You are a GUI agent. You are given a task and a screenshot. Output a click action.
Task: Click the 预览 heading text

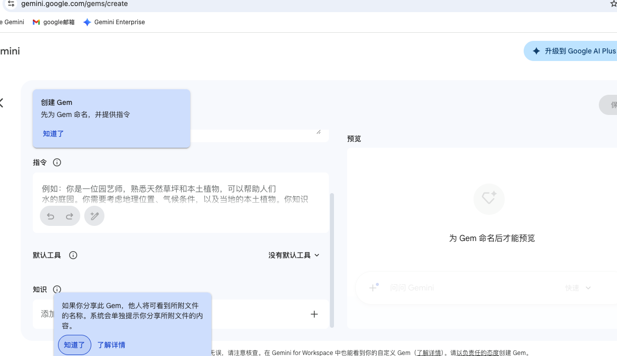pos(354,139)
